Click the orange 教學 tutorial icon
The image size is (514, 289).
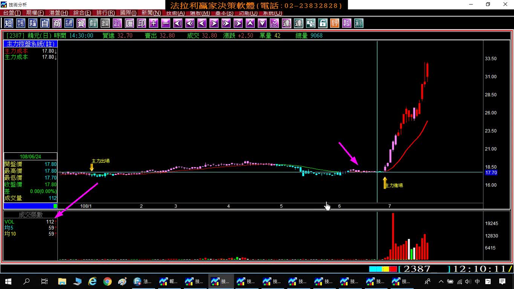[334, 23]
